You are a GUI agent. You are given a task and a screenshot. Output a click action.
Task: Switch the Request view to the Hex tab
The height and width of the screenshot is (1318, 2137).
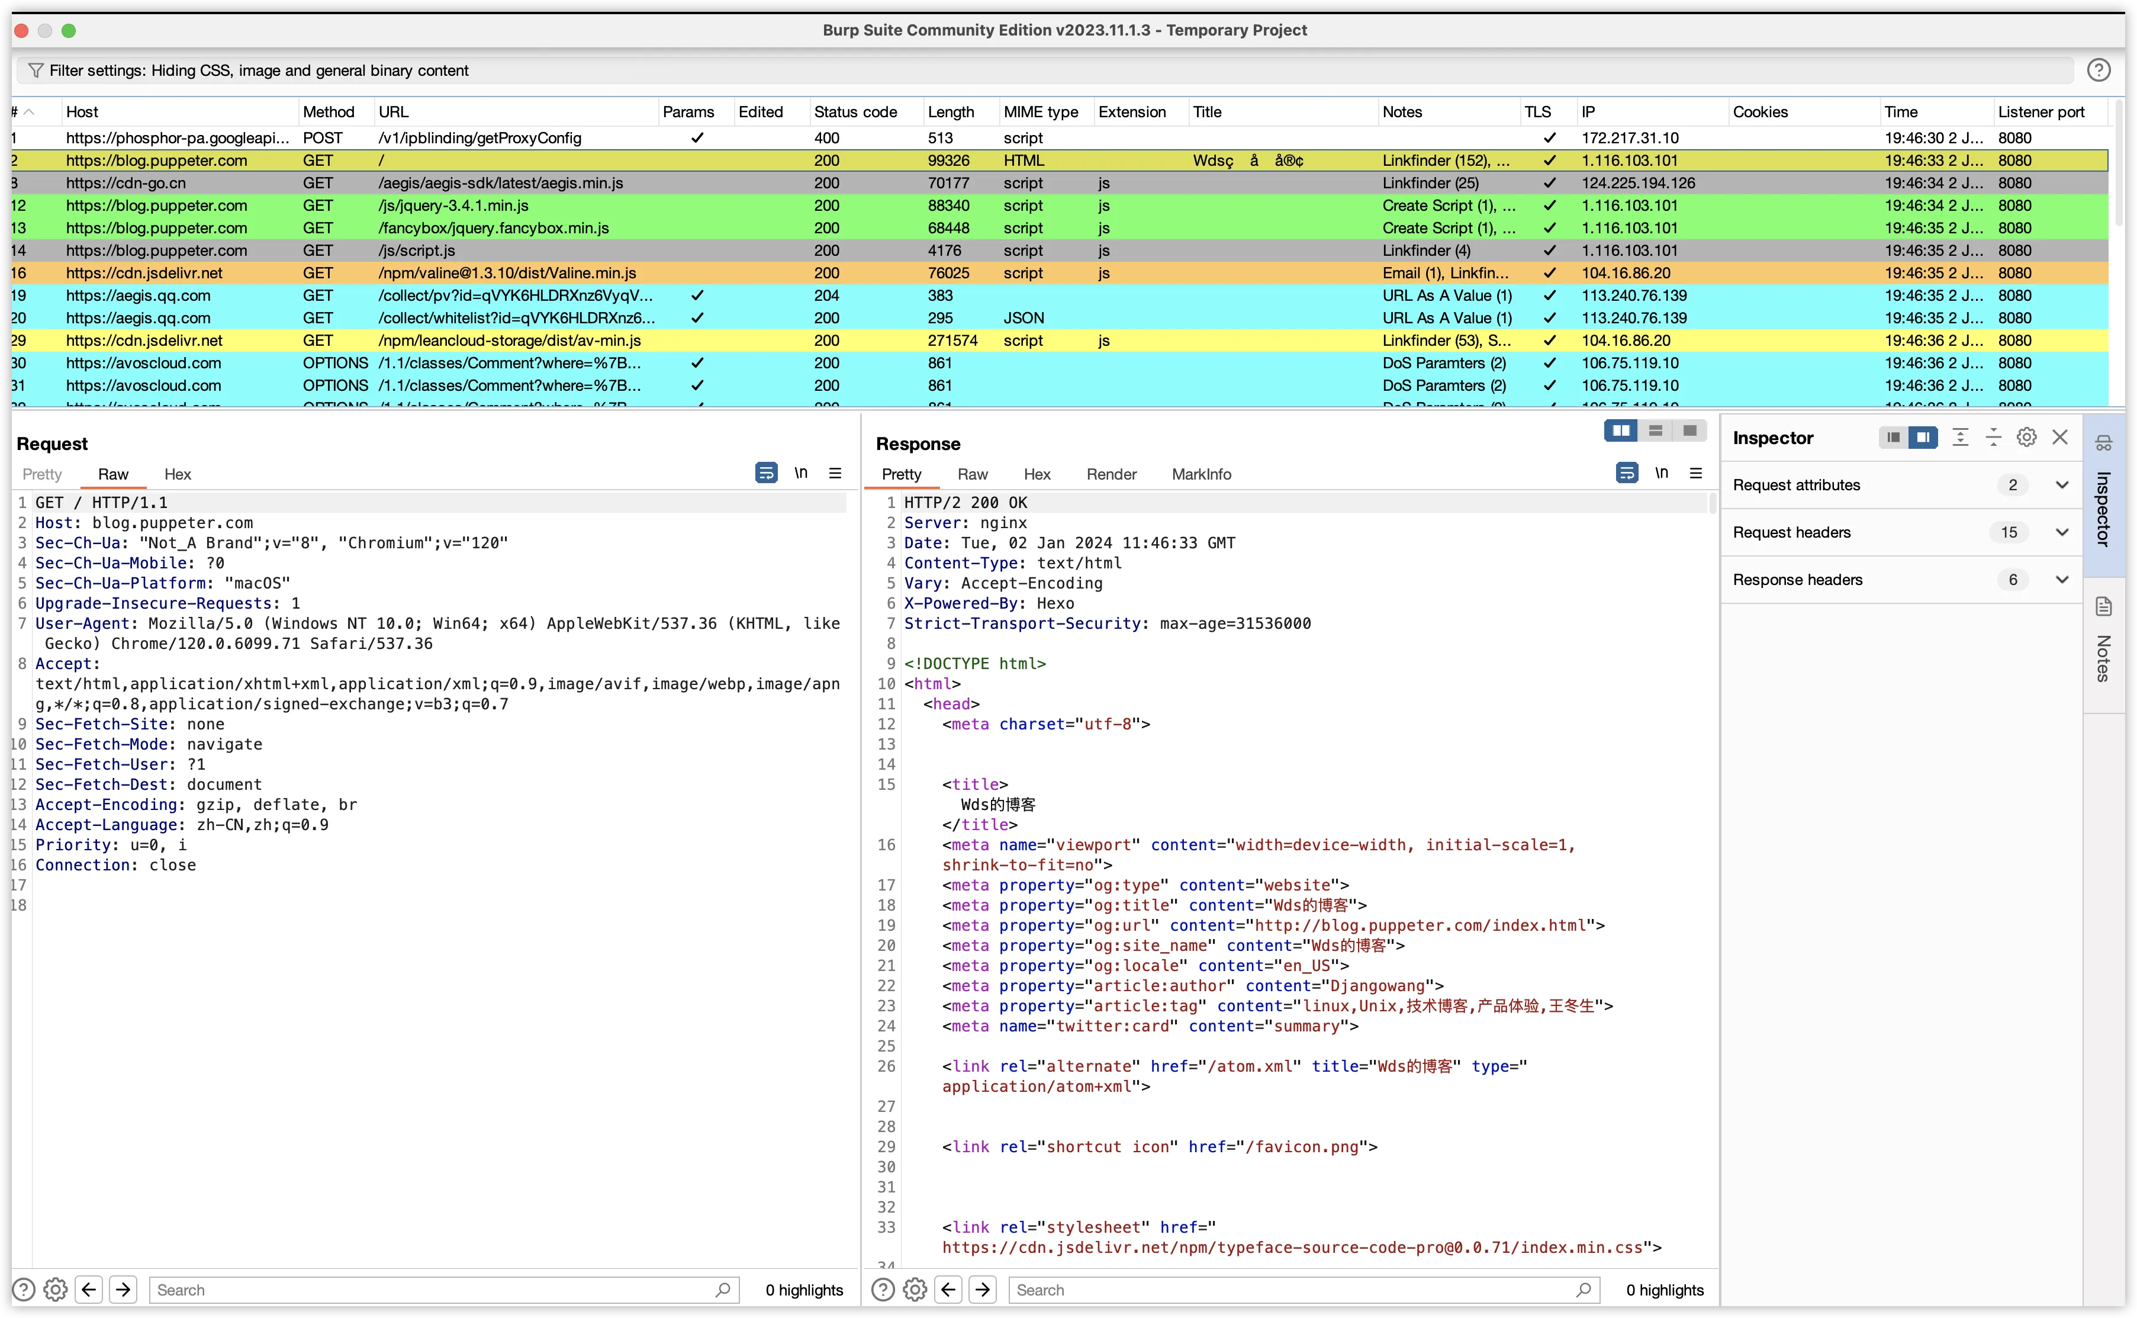pos(178,474)
